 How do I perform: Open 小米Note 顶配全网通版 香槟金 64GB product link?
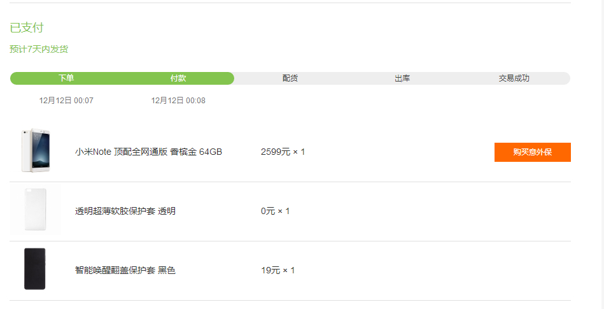tap(148, 152)
